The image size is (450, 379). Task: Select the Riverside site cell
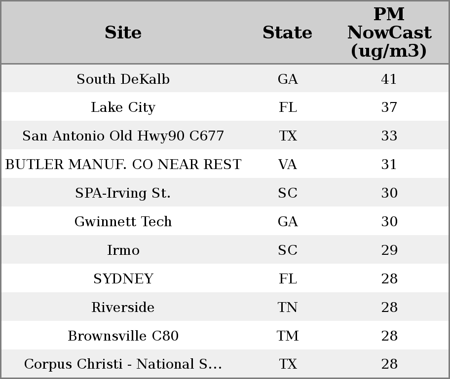tap(123, 308)
